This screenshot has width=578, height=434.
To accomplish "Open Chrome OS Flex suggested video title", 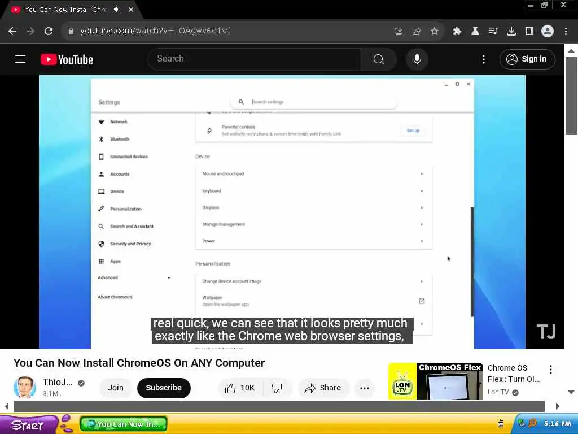I will point(514,374).
